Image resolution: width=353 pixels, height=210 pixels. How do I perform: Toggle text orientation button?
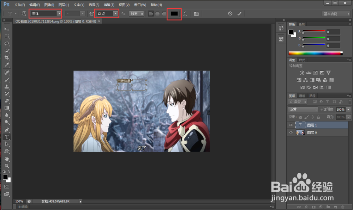pyautogui.click(x=24, y=13)
